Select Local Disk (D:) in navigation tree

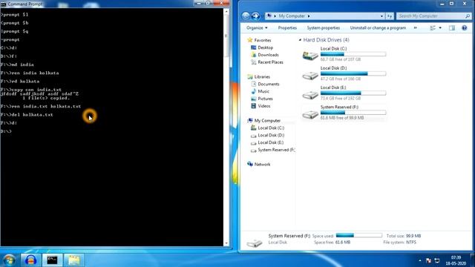[271, 135]
